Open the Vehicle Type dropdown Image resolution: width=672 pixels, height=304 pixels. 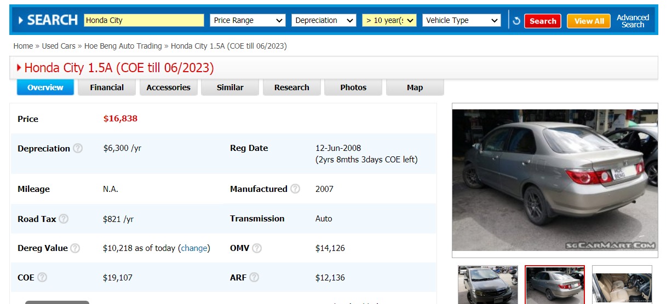tap(462, 20)
